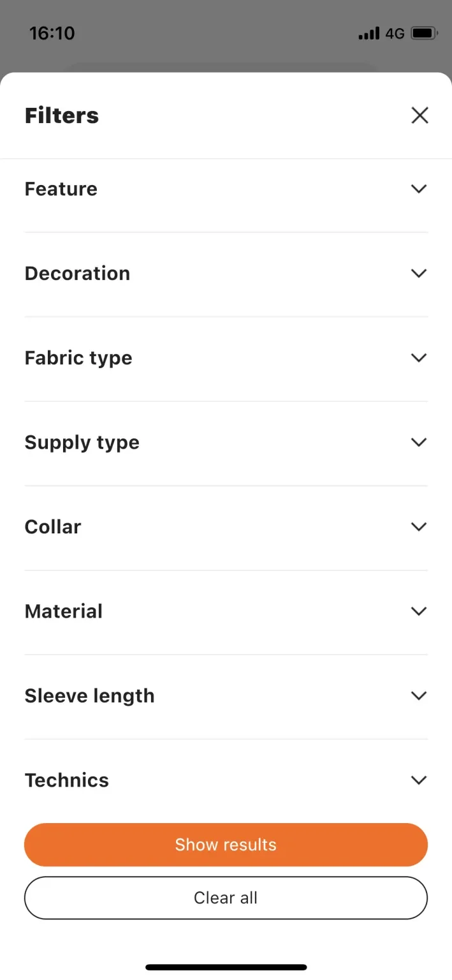Tap the Filters heading
Viewport: 452px width, 980px height.
[x=61, y=115]
